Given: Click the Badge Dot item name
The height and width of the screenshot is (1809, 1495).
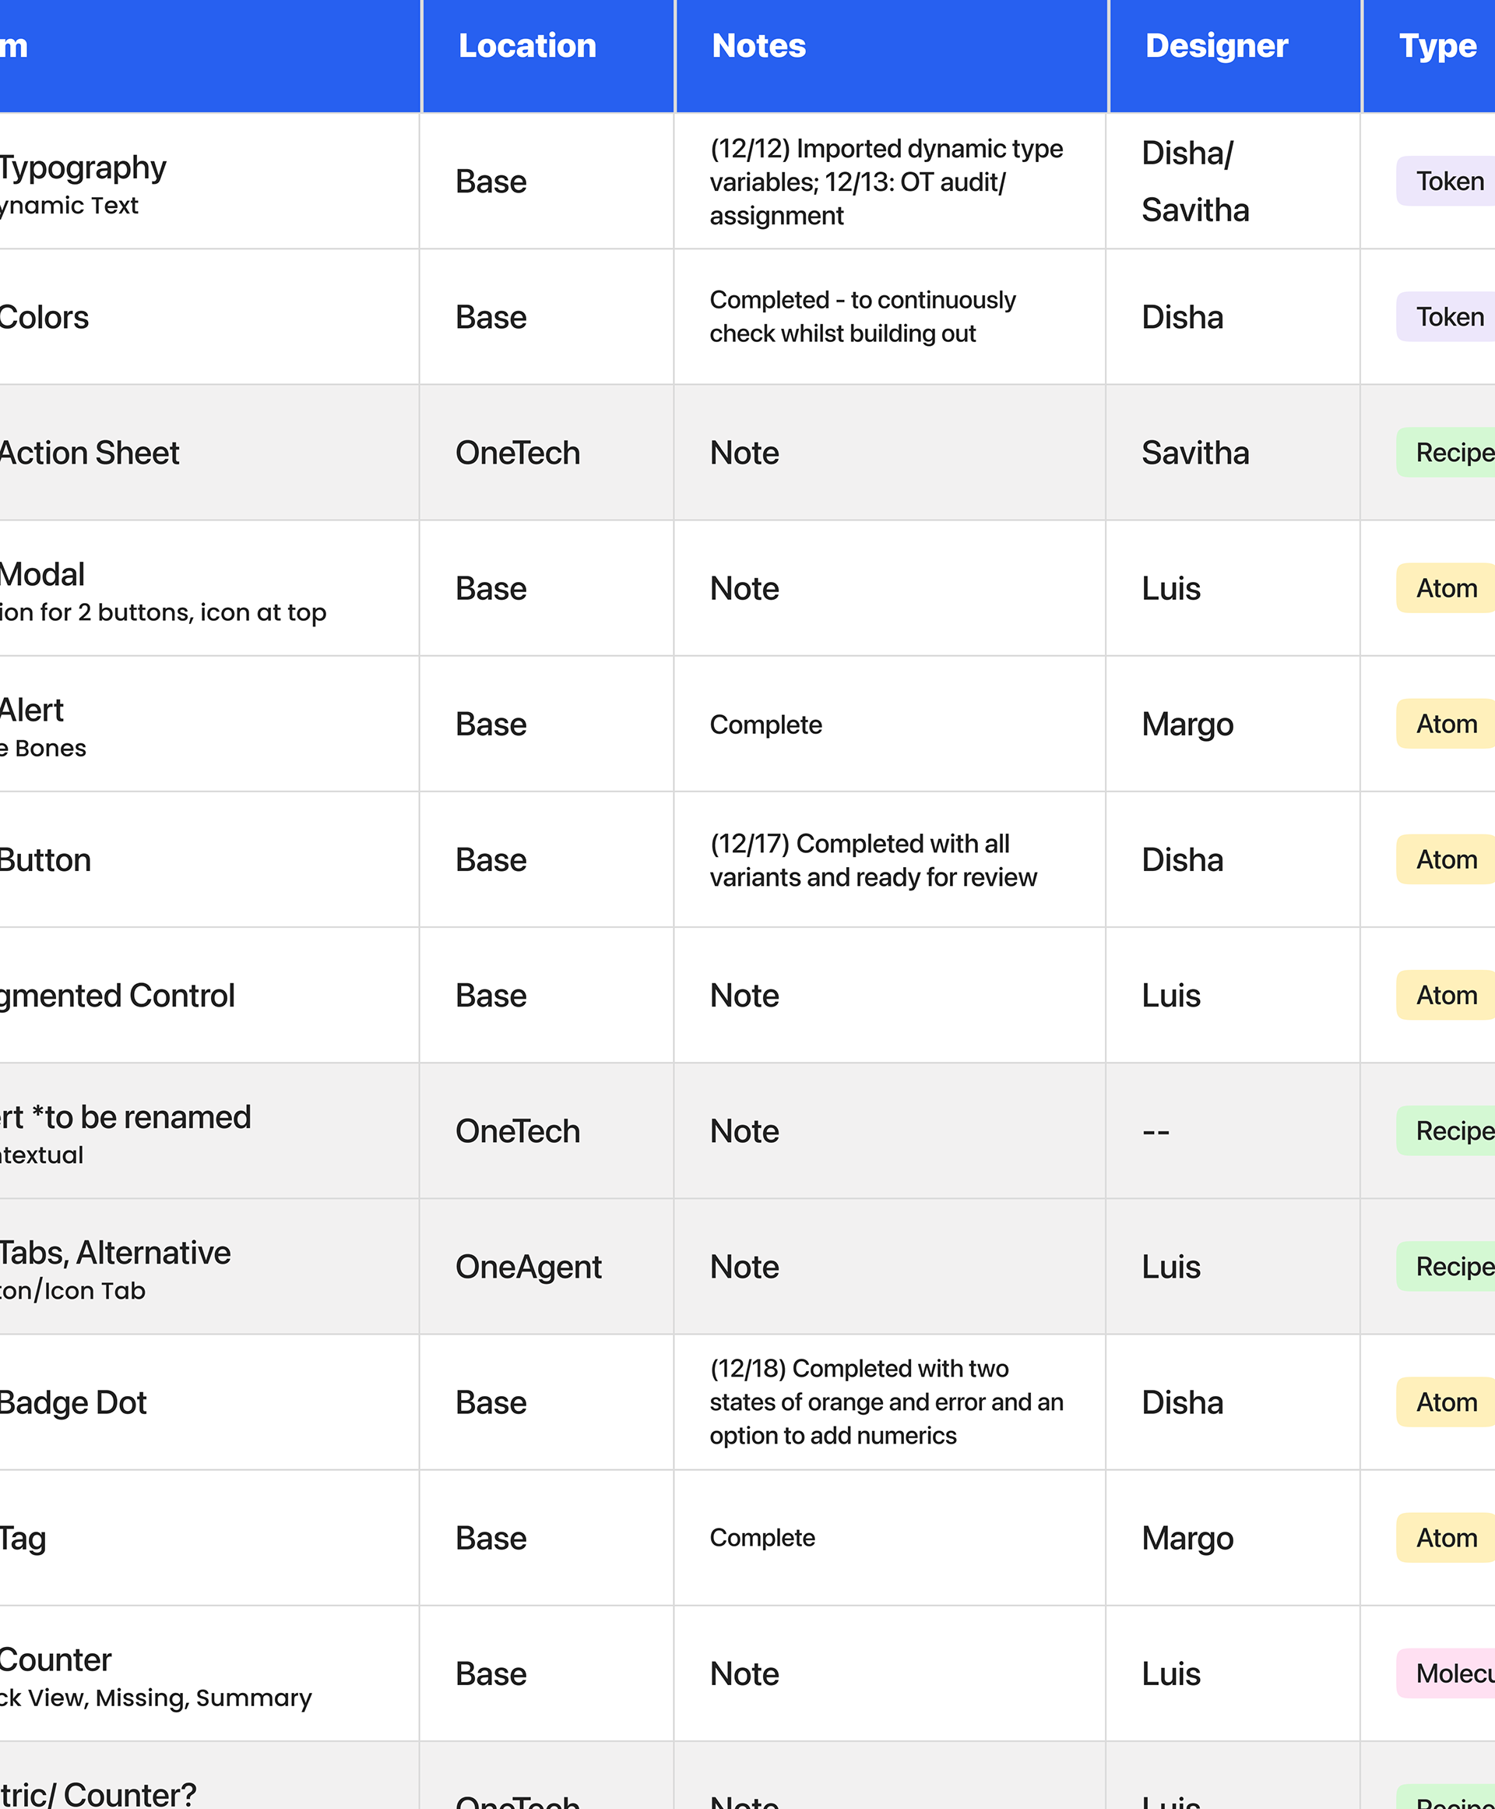Looking at the screenshot, I should pyautogui.click(x=73, y=1402).
